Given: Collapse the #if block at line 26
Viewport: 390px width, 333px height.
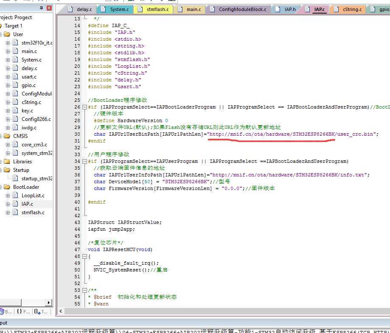Looking at the screenshot, I should pos(84,107).
